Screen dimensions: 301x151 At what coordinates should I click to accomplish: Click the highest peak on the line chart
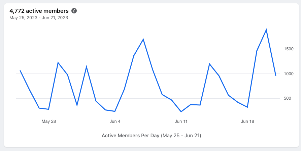pos(266,30)
